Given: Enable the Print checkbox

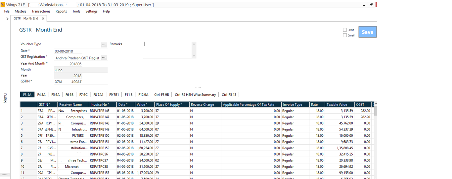Looking at the screenshot, I should [x=345, y=30].
